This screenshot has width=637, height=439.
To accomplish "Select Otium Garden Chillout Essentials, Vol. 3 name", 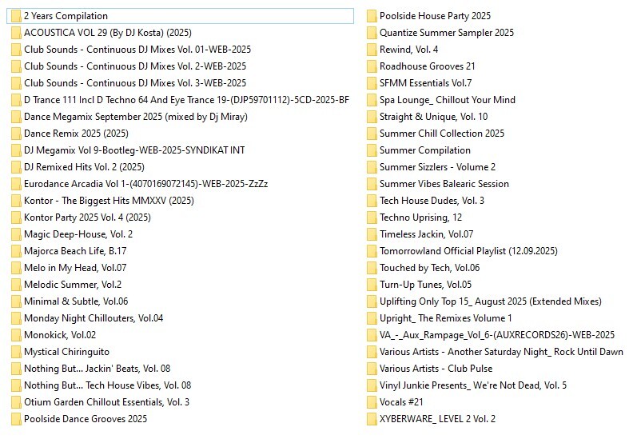I will click(x=106, y=402).
